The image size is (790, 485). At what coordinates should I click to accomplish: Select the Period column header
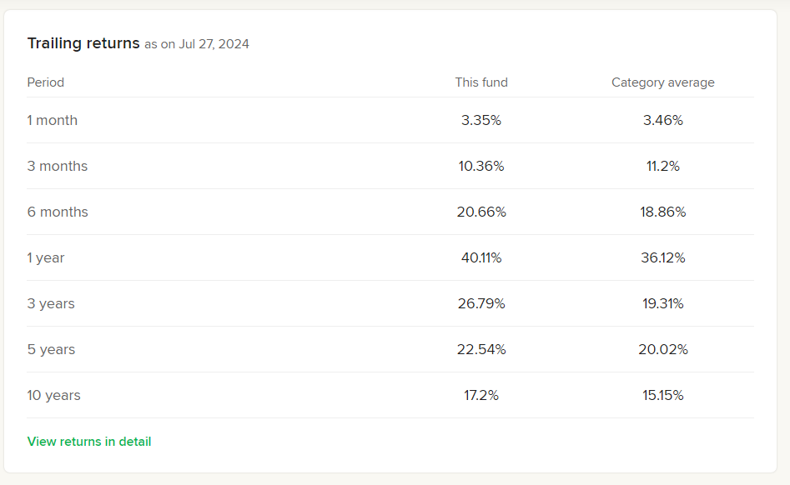(x=46, y=82)
